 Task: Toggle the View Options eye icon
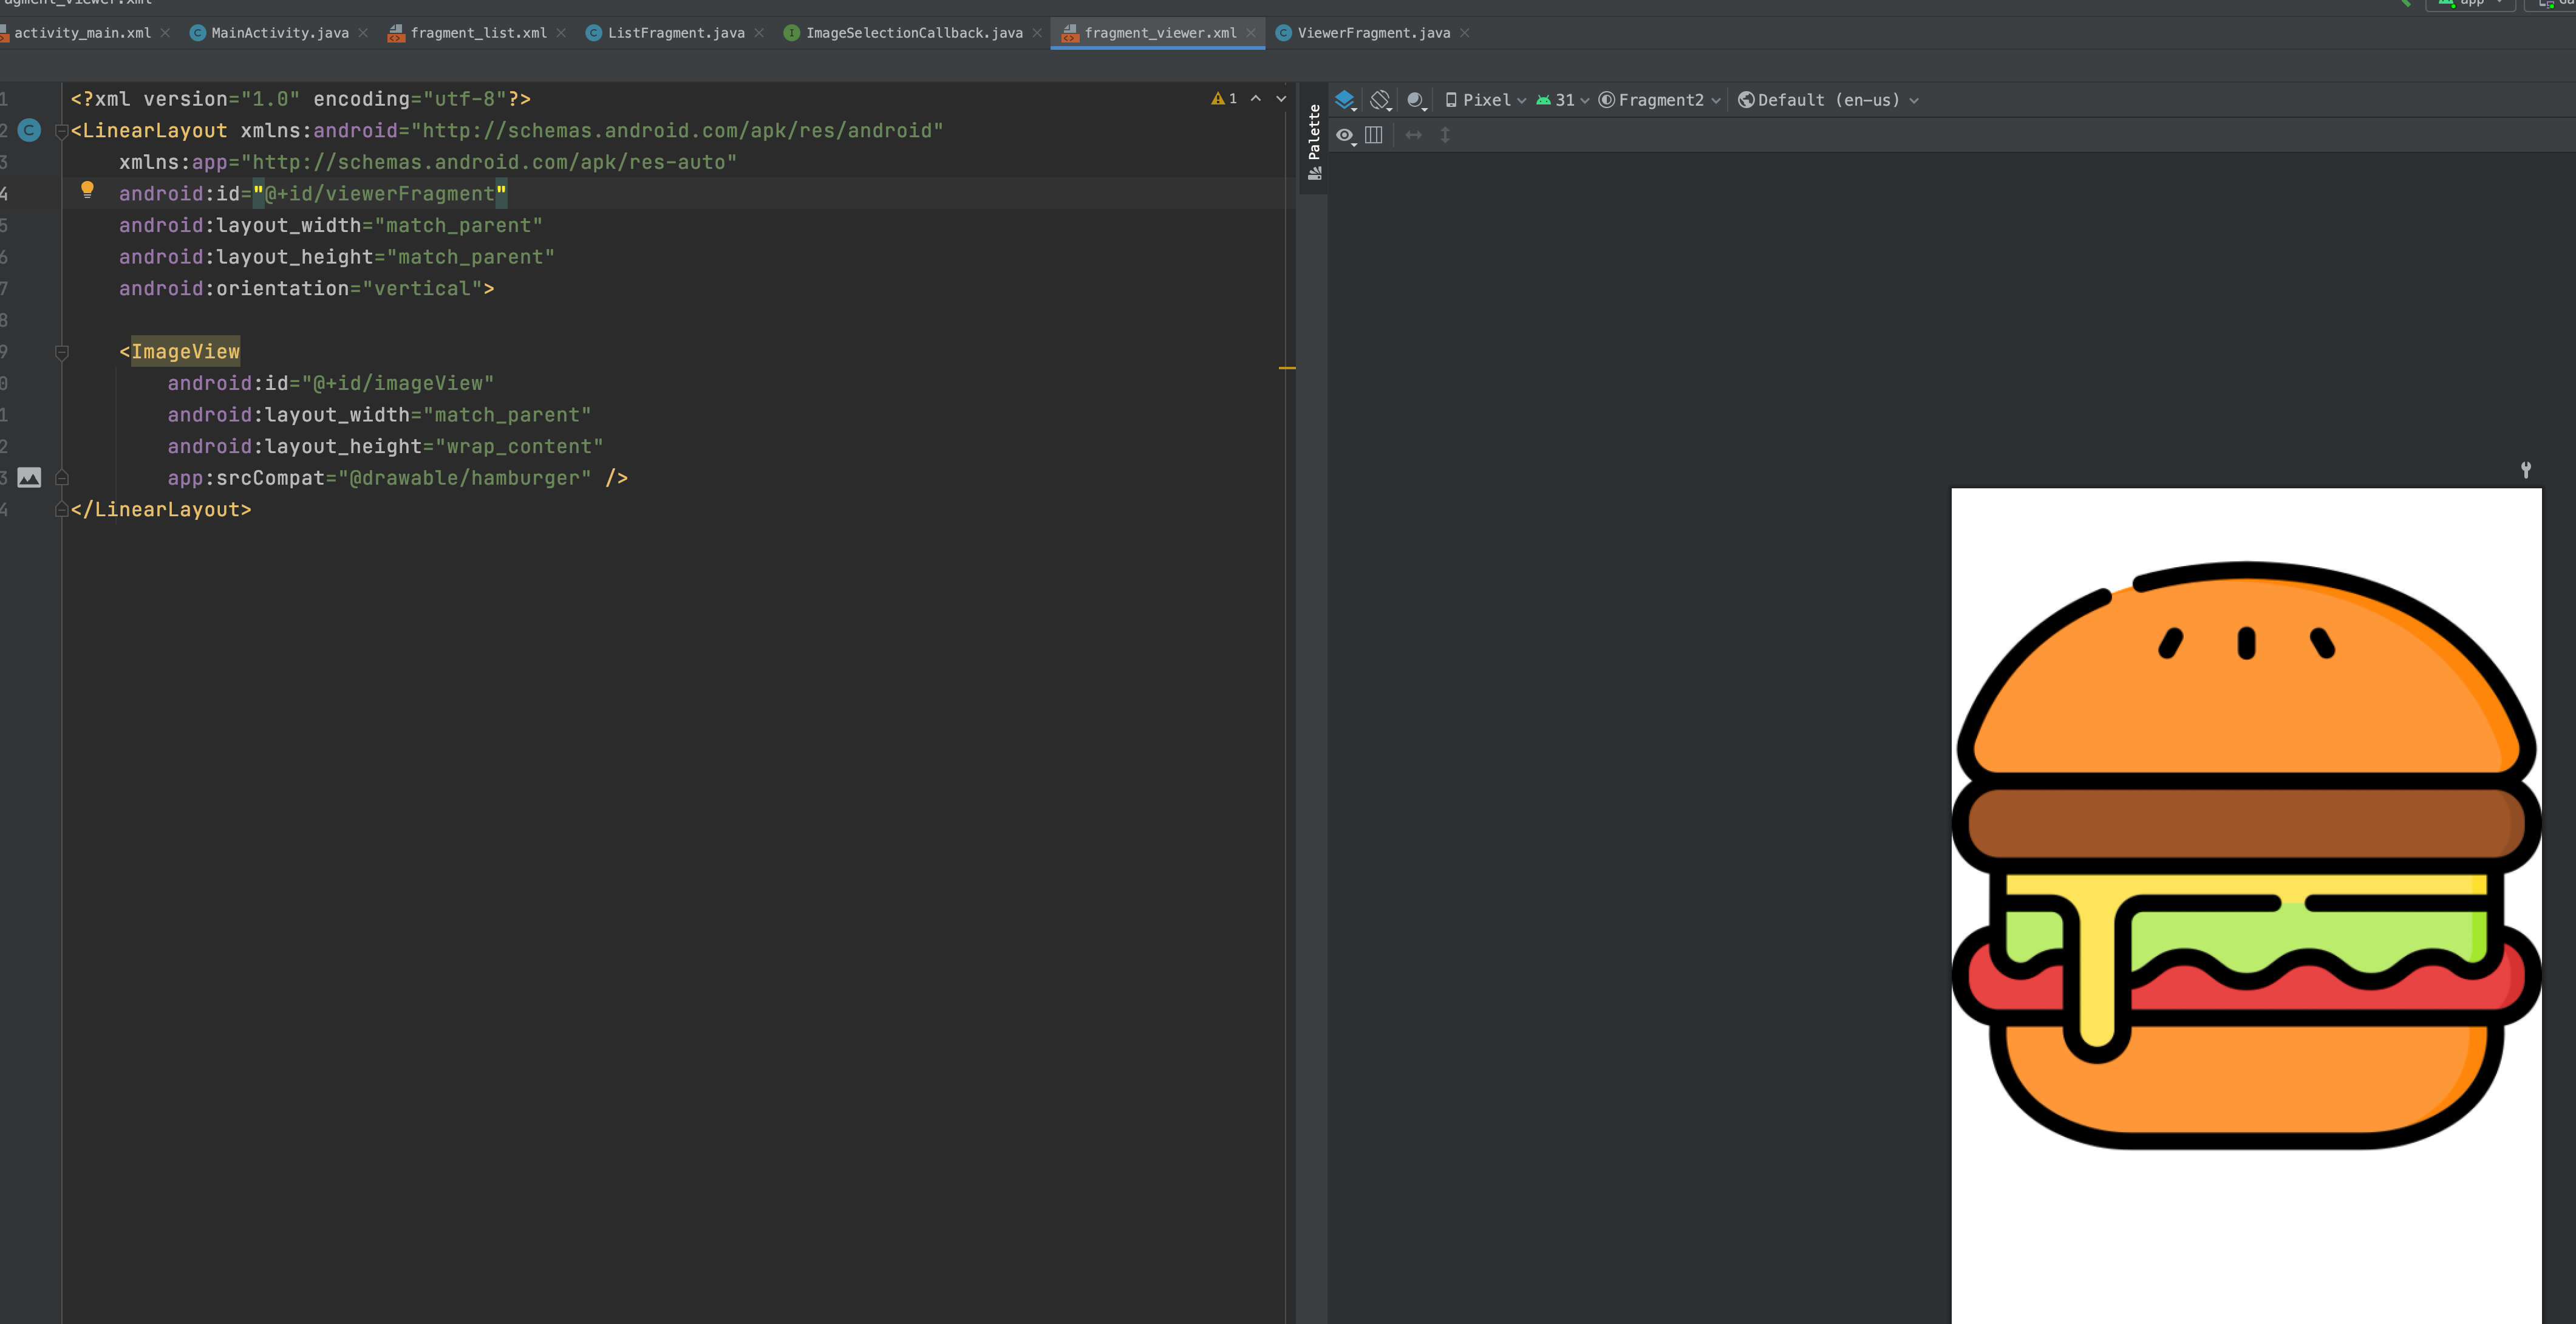point(1345,135)
